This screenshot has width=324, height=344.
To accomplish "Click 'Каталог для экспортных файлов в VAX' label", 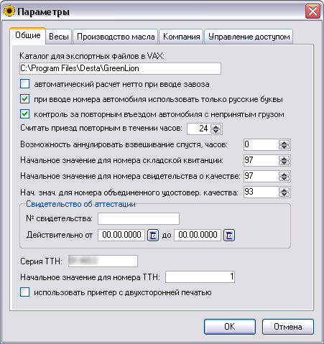I will point(92,56).
